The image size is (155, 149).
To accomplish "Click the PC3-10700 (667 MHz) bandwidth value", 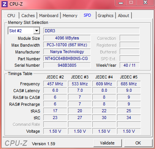I will tap(67, 45).
